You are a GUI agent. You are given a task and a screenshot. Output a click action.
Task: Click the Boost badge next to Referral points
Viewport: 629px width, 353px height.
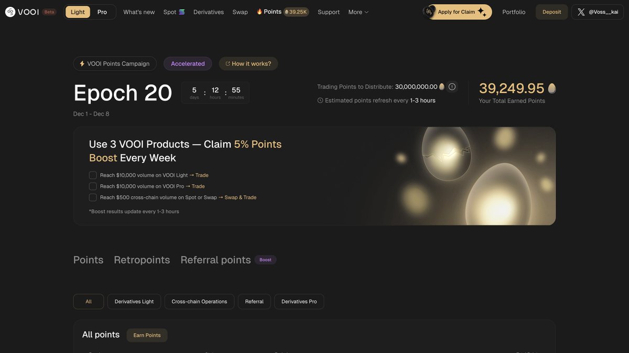click(x=266, y=260)
